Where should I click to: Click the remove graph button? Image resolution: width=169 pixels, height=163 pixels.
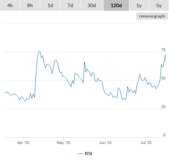(152, 16)
